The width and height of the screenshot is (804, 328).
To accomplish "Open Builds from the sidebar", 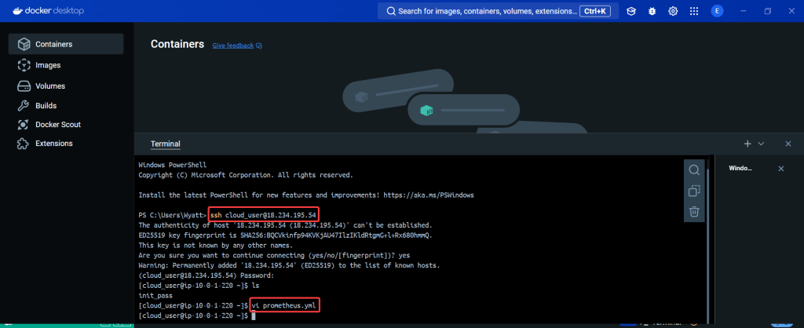I will 46,105.
